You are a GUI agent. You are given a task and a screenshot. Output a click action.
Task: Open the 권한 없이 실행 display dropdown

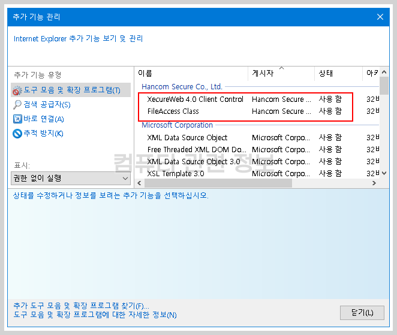coord(71,178)
